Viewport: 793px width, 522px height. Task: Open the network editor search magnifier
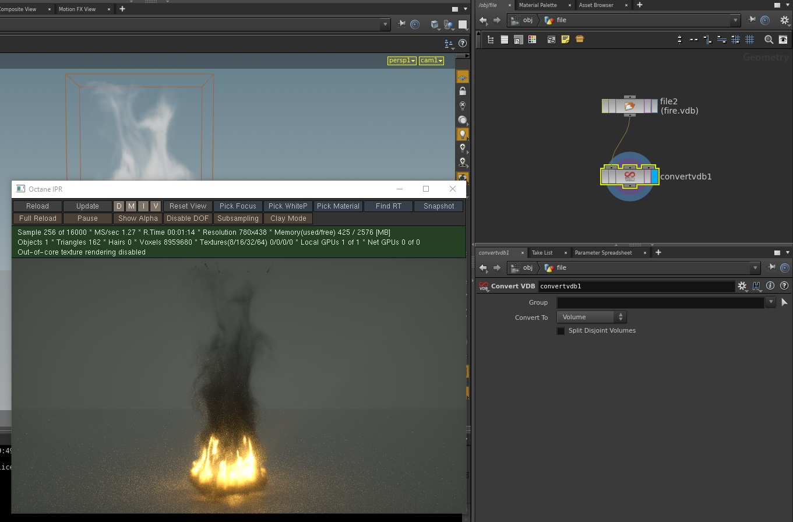pyautogui.click(x=769, y=40)
